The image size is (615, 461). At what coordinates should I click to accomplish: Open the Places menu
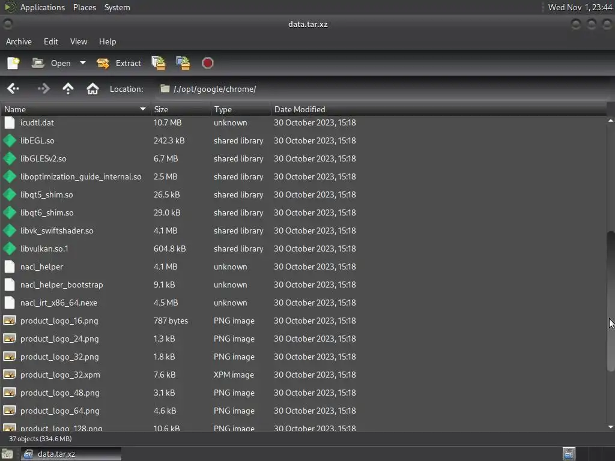(x=85, y=7)
